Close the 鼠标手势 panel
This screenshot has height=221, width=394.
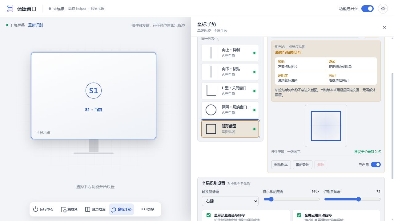[x=384, y=27]
